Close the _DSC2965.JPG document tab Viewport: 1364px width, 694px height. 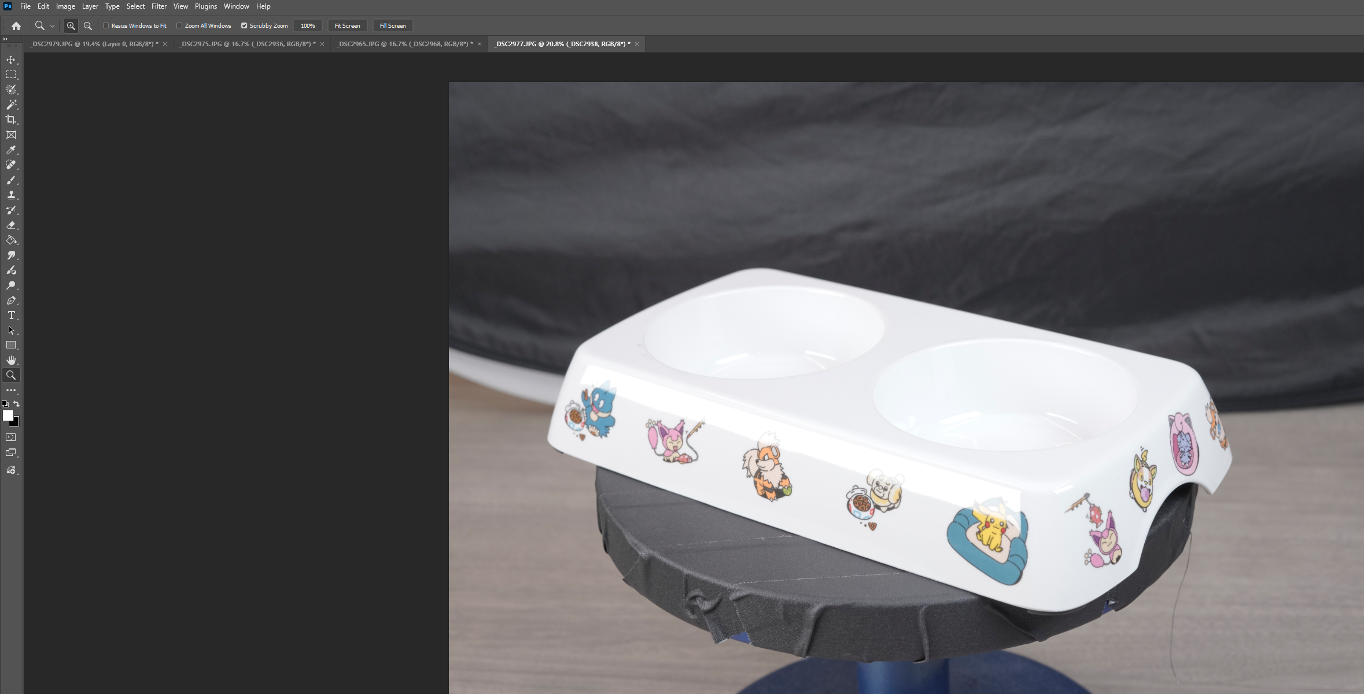click(480, 44)
